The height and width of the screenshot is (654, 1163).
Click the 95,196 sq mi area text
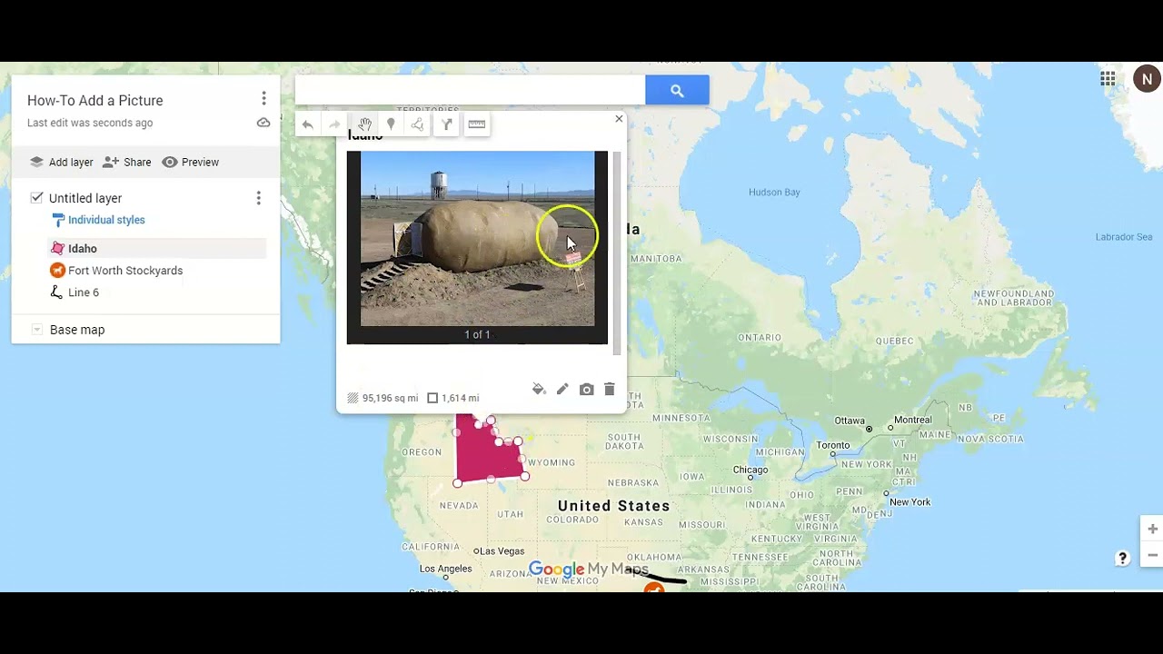(390, 398)
